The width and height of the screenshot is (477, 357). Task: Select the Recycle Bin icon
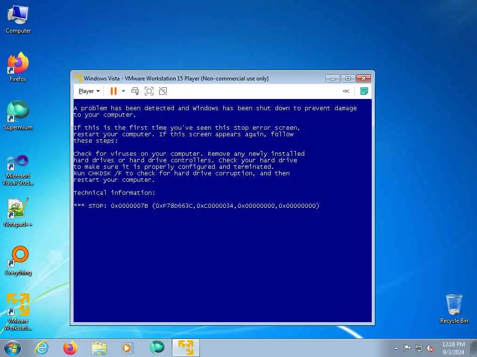(x=454, y=309)
